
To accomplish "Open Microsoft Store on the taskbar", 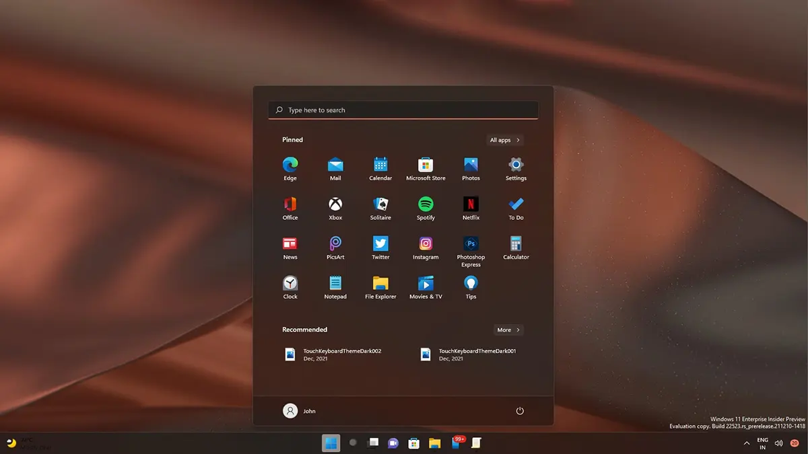I will (415, 443).
